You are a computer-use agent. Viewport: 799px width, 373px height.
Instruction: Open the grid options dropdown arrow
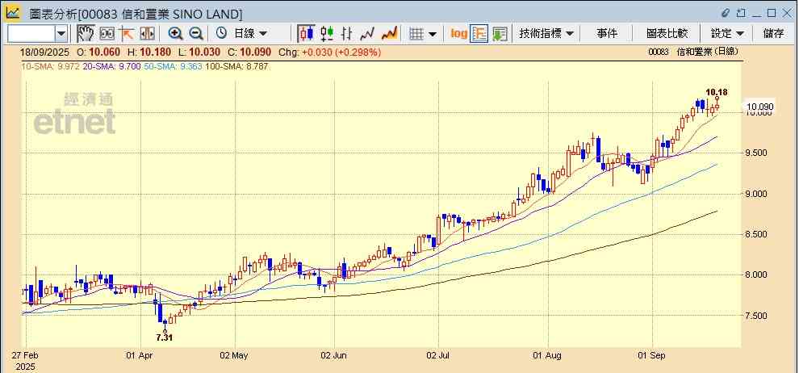[x=433, y=34]
